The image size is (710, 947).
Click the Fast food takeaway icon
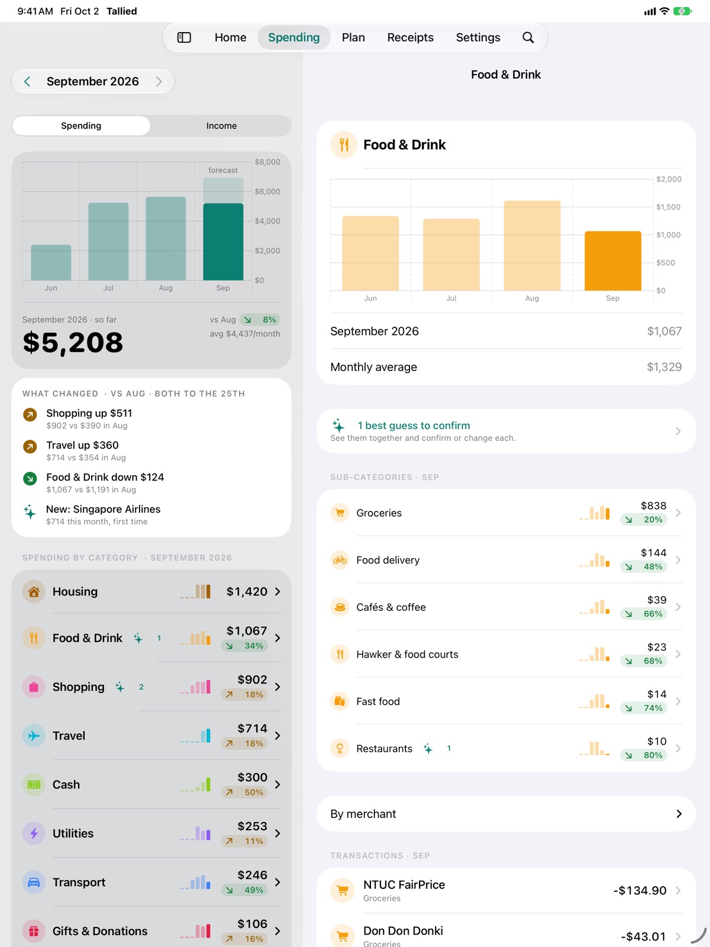pyautogui.click(x=340, y=701)
